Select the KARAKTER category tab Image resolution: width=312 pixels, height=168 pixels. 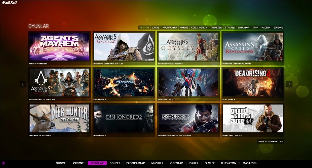216,28
